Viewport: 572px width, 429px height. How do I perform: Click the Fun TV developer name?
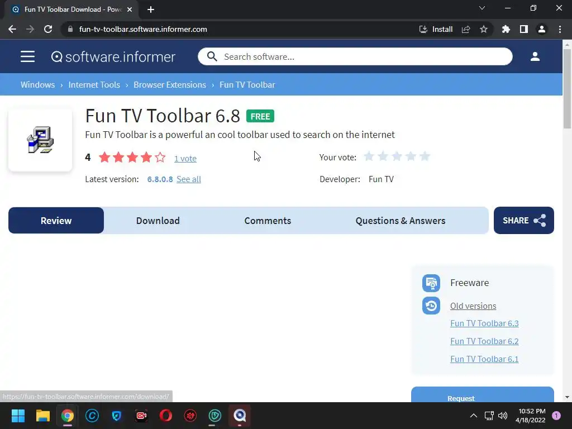381,179
